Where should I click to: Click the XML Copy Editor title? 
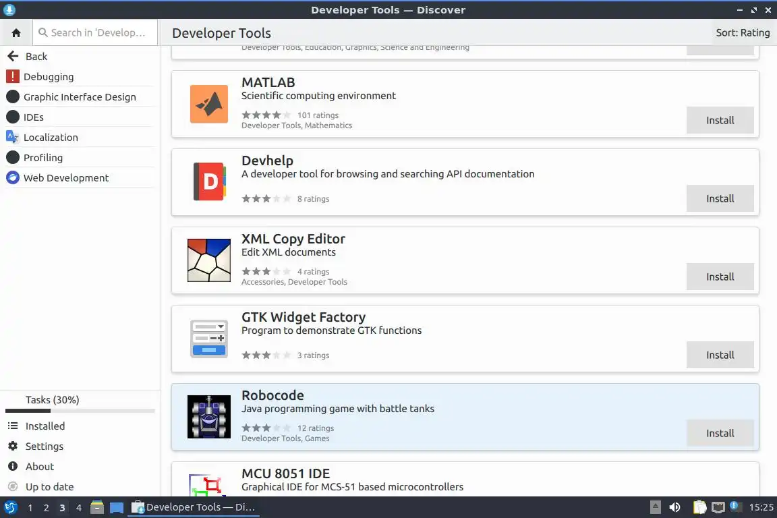point(293,239)
